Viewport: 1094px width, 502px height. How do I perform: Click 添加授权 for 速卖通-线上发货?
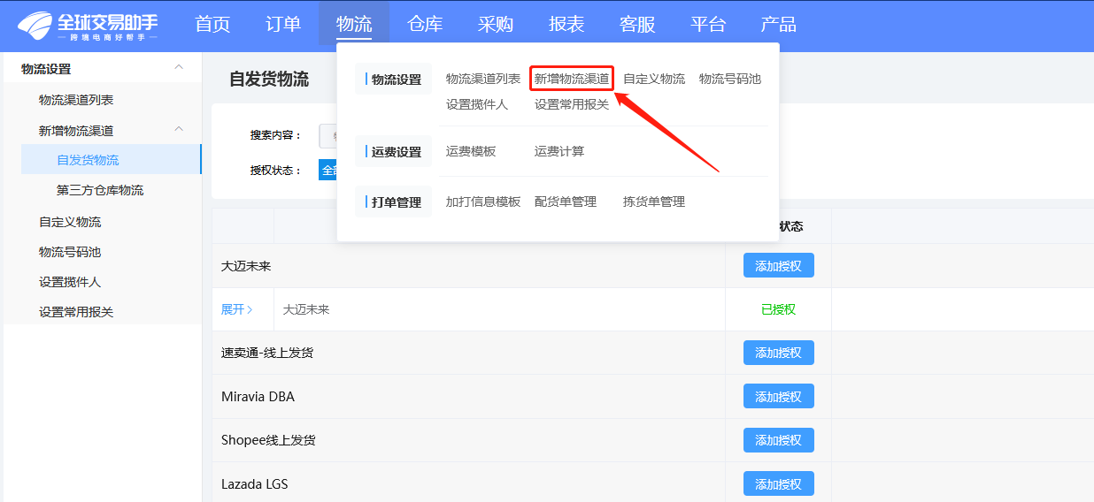(778, 353)
